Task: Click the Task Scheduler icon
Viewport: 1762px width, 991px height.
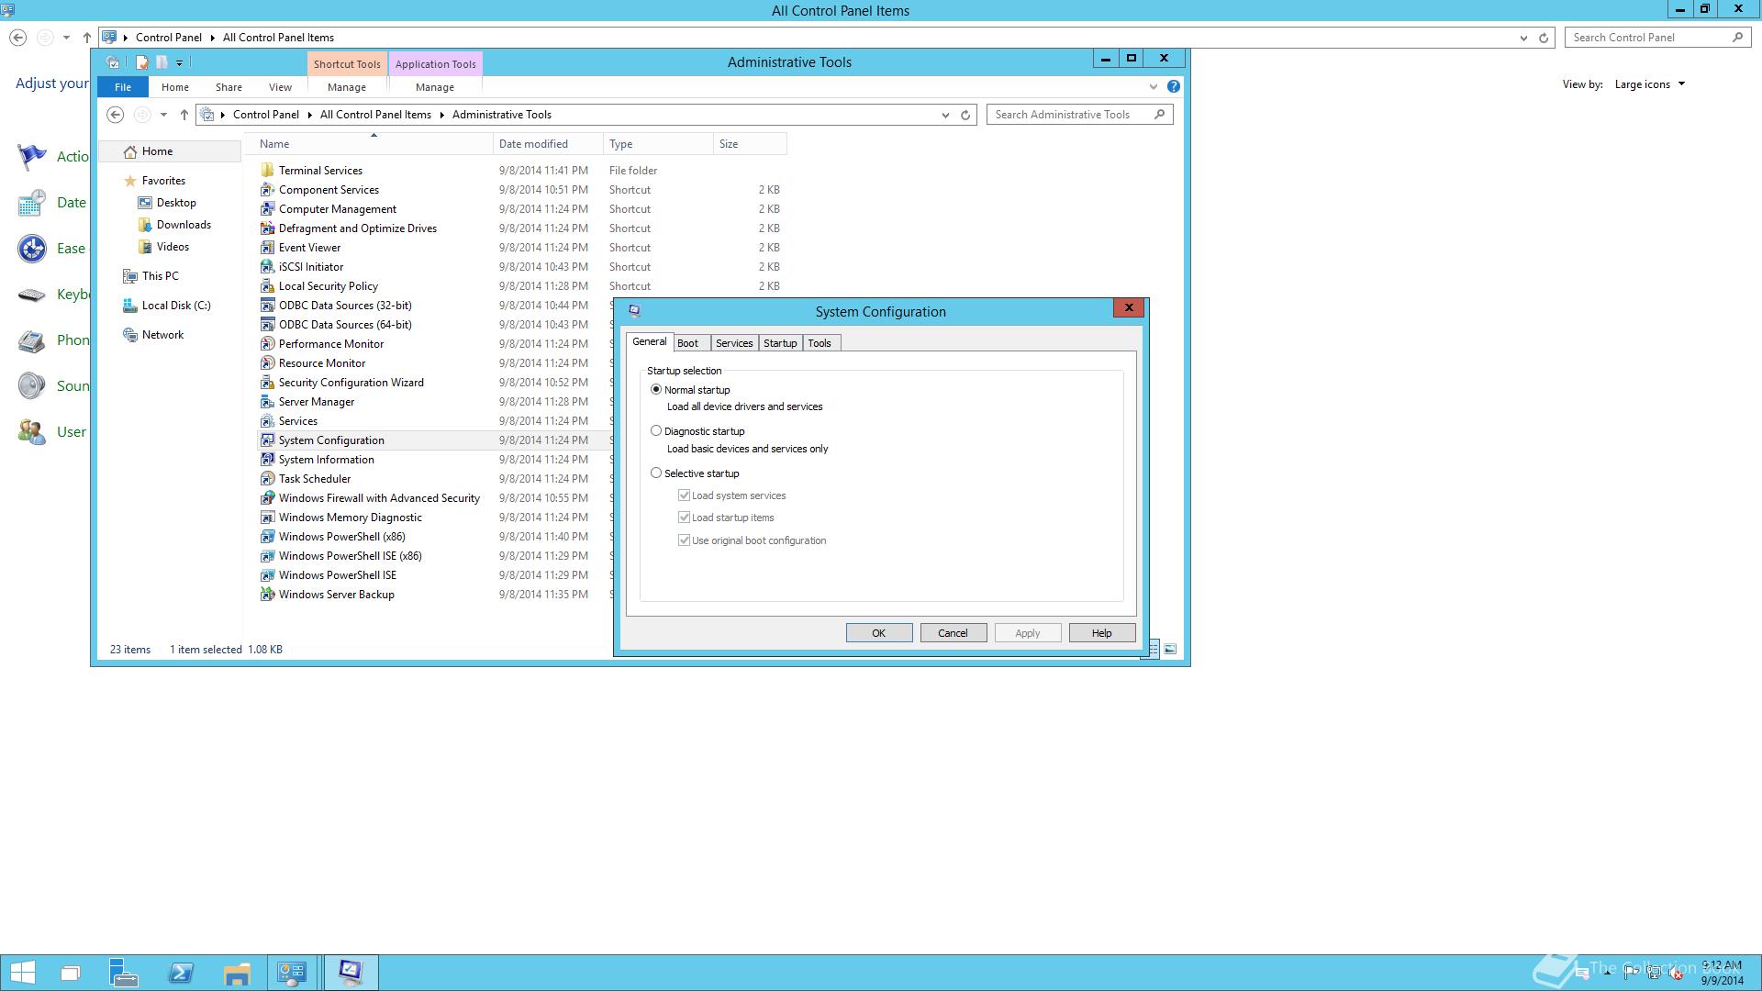Action: tap(267, 479)
